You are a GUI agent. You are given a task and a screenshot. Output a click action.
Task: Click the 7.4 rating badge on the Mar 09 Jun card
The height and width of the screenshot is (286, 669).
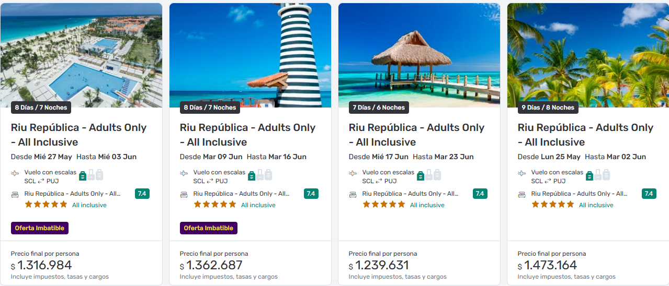click(311, 194)
